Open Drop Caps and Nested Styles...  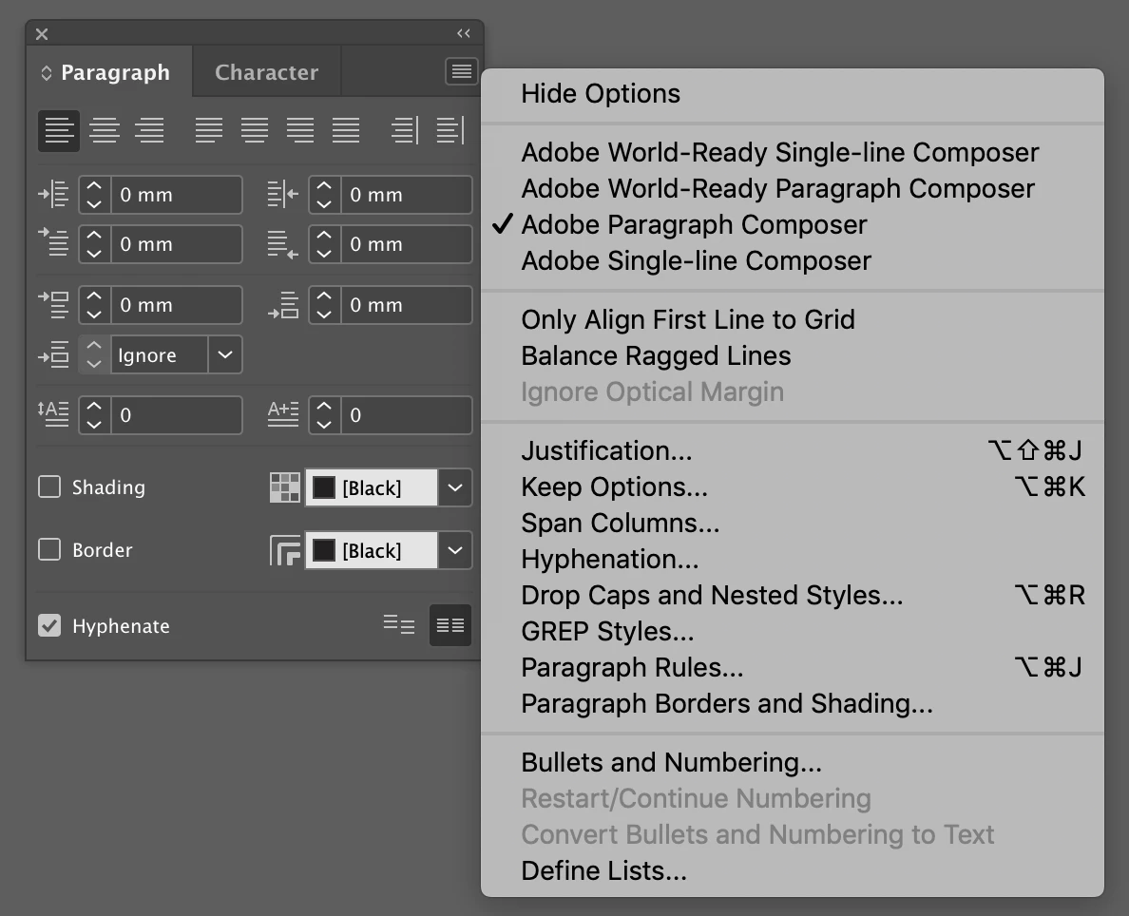[792, 595]
